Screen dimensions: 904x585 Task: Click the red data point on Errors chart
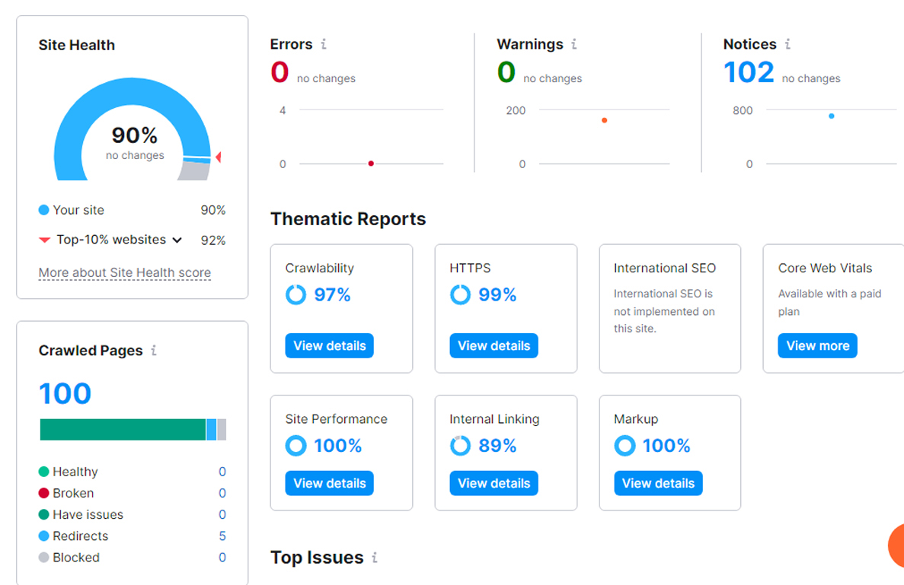point(371,164)
